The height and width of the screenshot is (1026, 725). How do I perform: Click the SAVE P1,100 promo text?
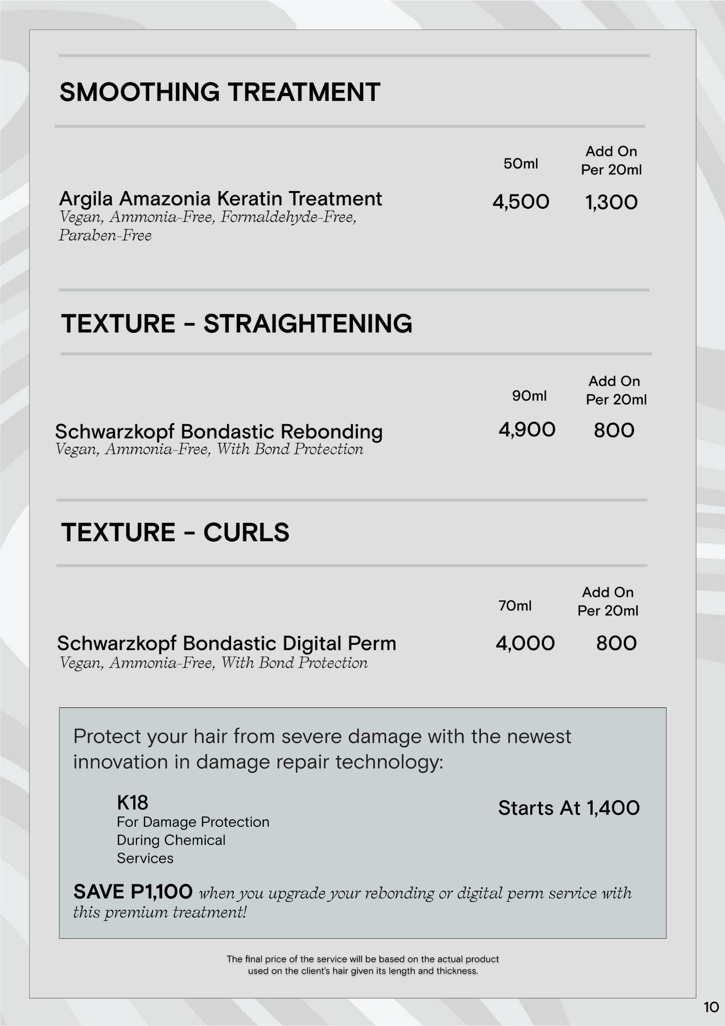tap(133, 892)
